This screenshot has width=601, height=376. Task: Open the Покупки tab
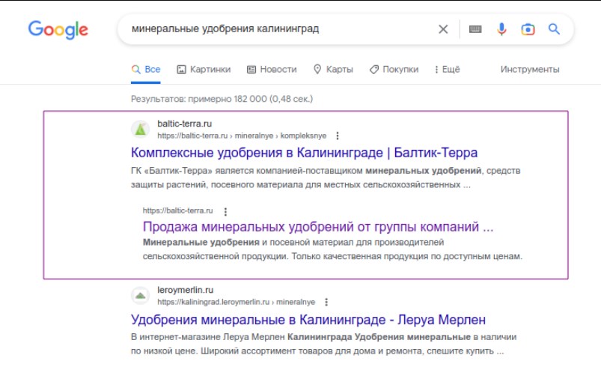[x=394, y=70]
